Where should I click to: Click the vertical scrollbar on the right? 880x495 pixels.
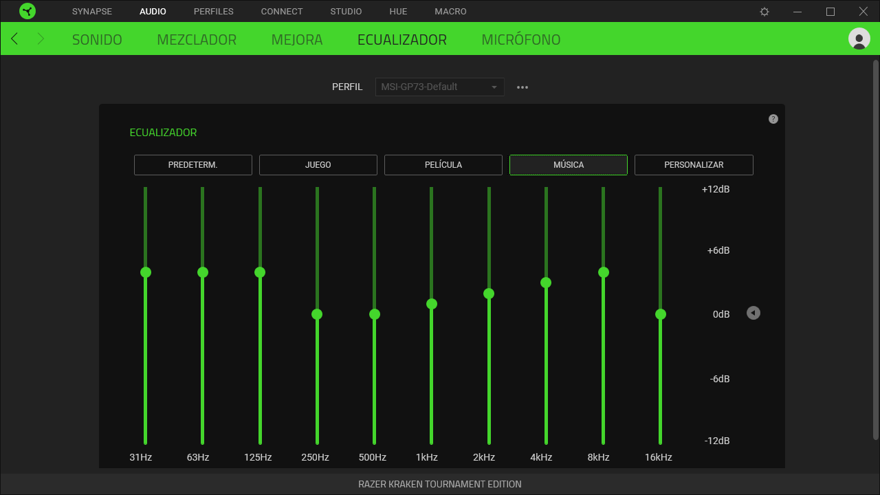pyautogui.click(x=875, y=250)
